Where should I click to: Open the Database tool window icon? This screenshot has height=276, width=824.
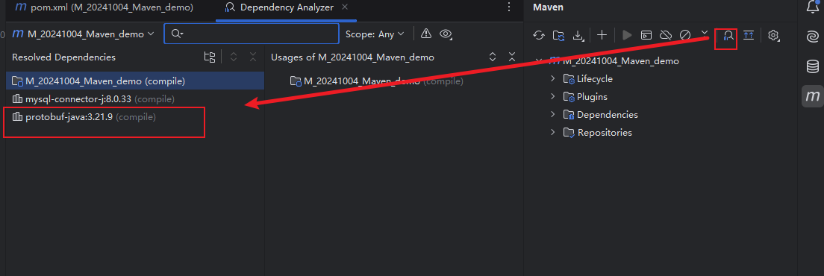813,66
